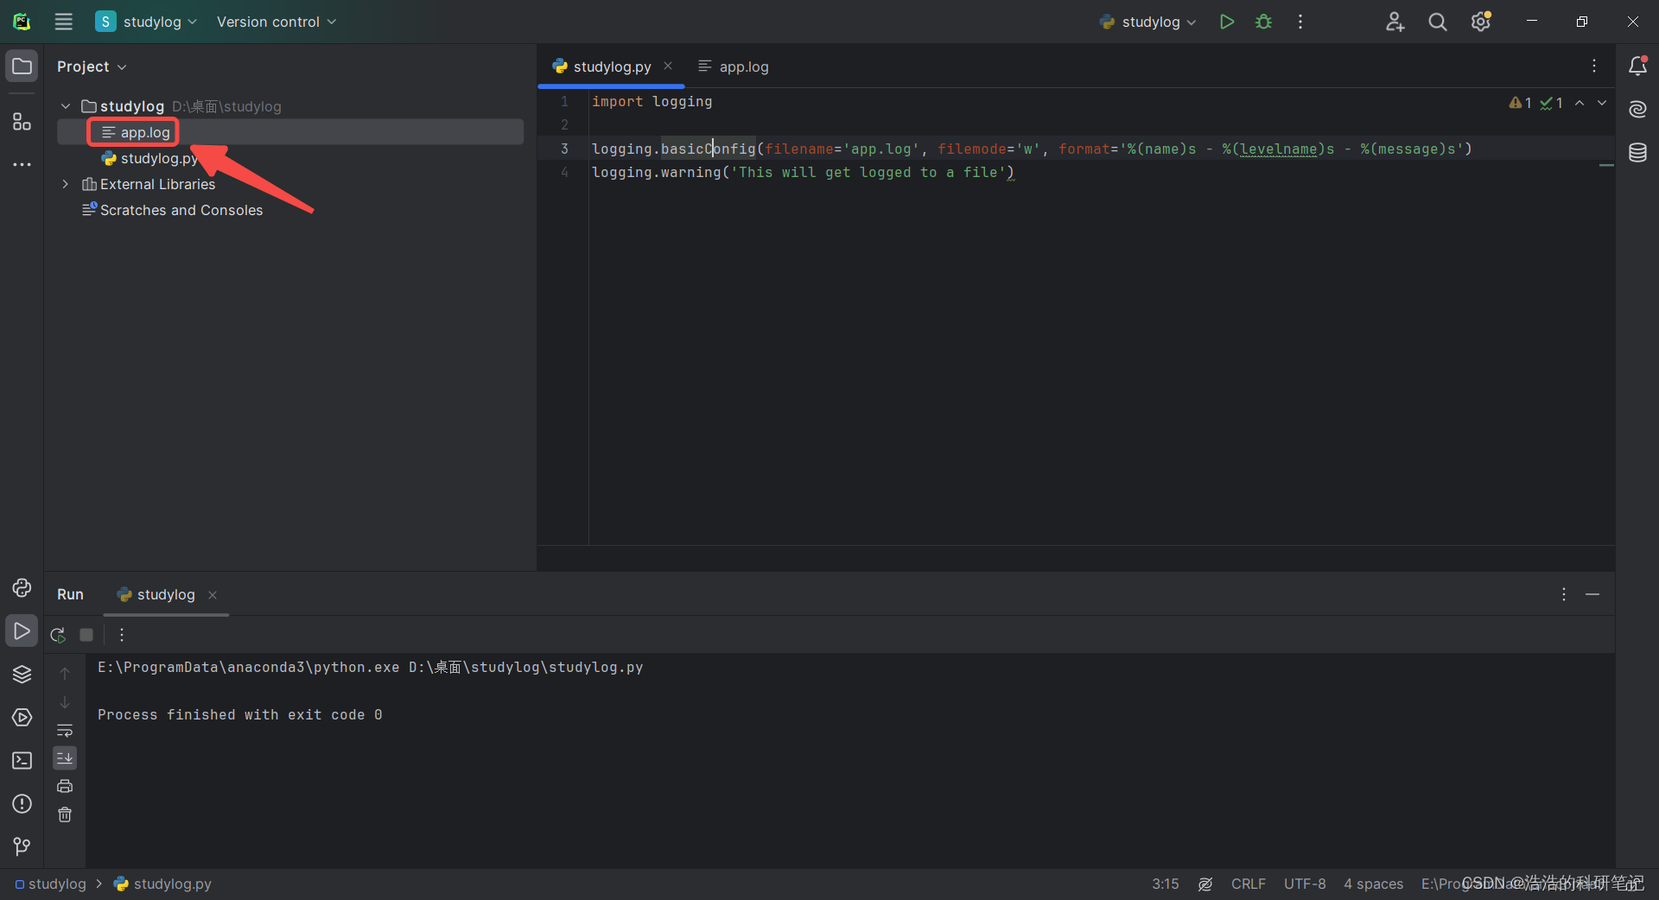Open the Project tool window icon
Screen dimensions: 1659x900
point(22,67)
